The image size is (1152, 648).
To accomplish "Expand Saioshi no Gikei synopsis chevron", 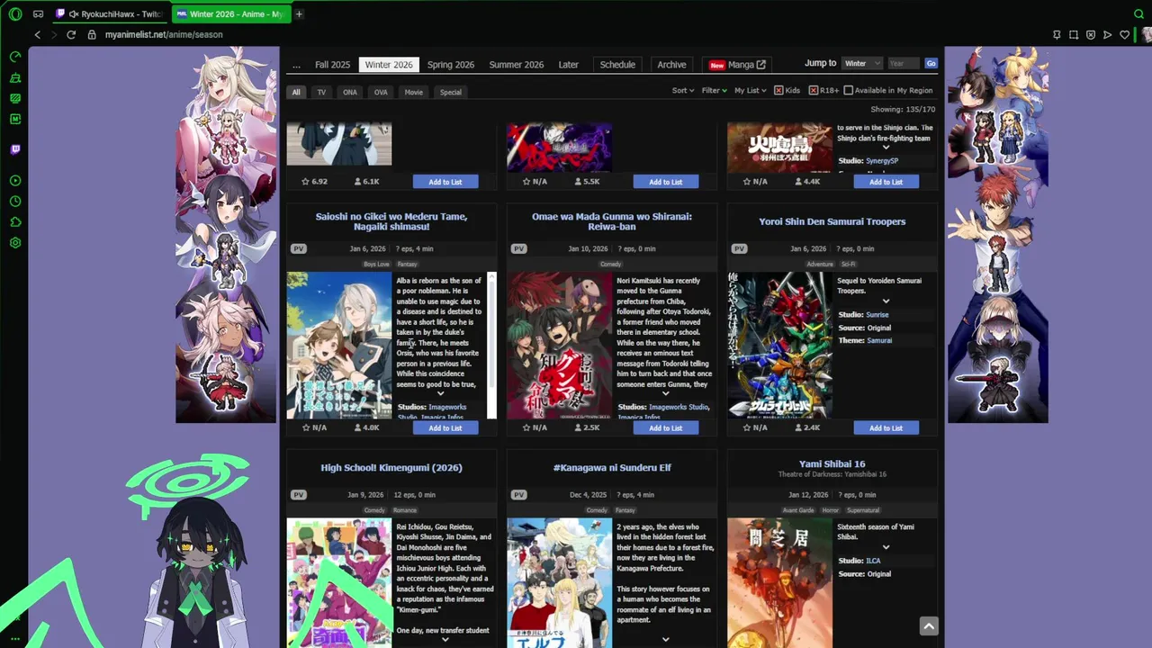I will (441, 393).
